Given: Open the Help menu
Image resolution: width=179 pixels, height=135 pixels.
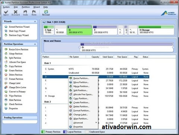Looking at the screenshot, I should point(45,7).
